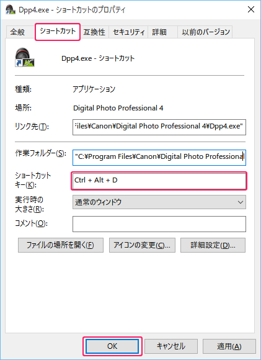Viewport: 261px width, 360px height.
Task: Open the 以前のバージョン tab
Action: (x=205, y=32)
